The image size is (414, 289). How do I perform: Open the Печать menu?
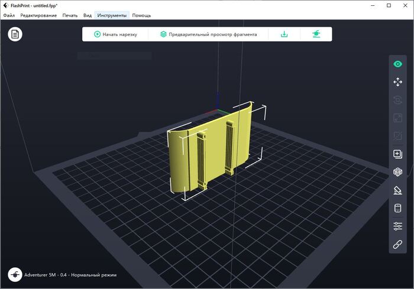tap(70, 15)
